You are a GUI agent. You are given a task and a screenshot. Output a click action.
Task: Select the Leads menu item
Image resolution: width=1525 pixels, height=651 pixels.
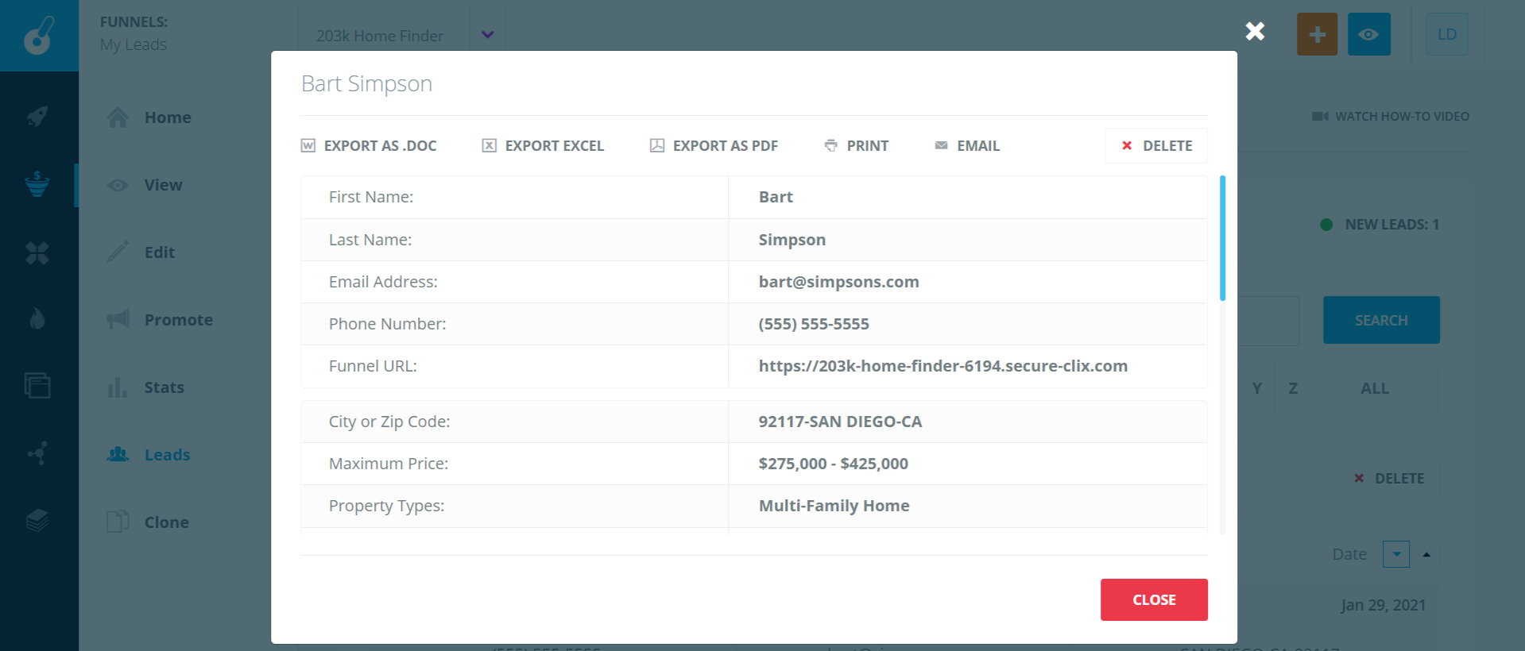point(167,455)
